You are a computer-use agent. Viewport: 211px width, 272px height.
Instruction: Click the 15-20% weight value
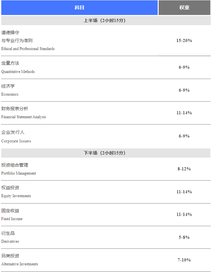184,40
